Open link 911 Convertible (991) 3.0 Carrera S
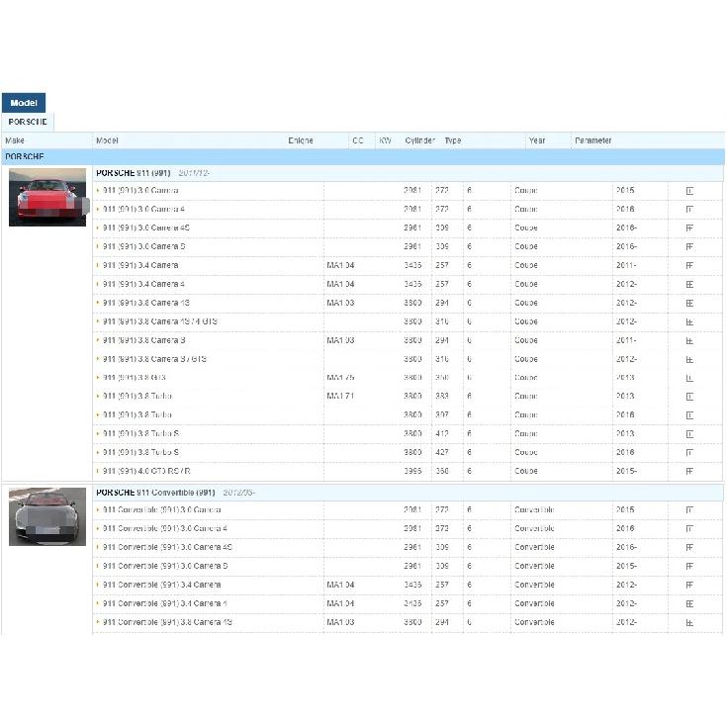 (x=165, y=566)
